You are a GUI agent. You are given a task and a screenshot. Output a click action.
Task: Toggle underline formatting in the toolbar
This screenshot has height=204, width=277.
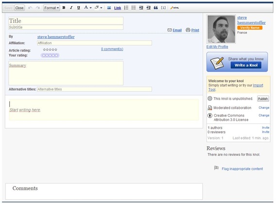(79, 8)
